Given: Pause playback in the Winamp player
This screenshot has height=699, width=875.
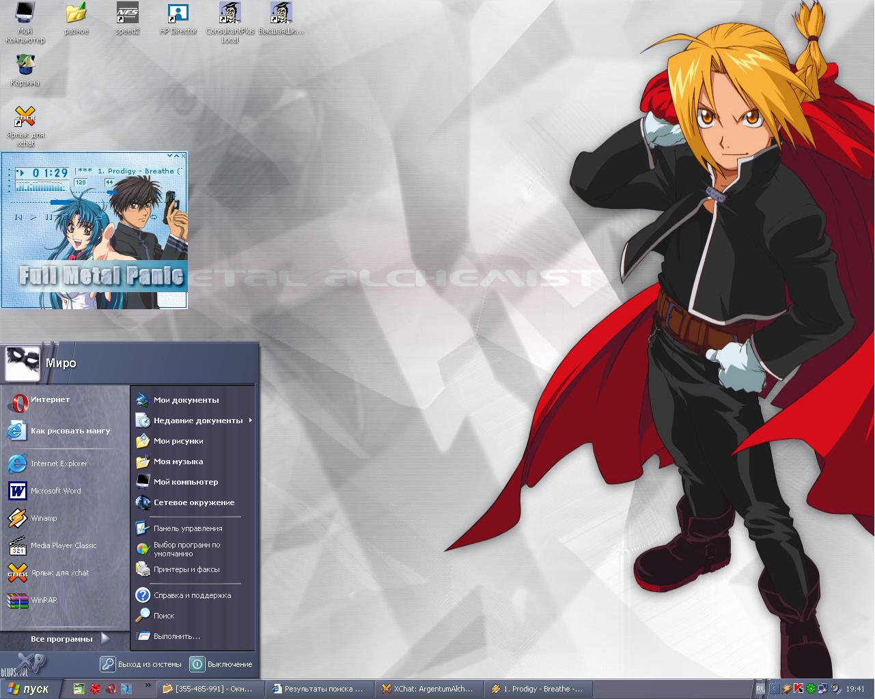Looking at the screenshot, I should (48, 217).
